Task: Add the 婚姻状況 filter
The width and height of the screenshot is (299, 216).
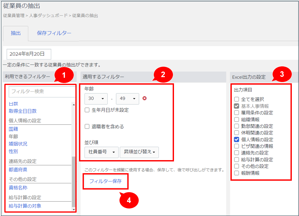Action: [18, 144]
